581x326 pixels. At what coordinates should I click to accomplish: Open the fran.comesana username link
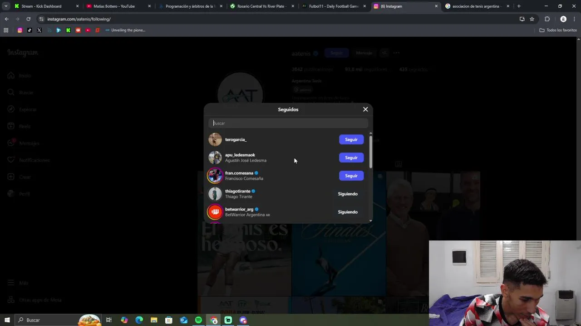click(x=239, y=173)
